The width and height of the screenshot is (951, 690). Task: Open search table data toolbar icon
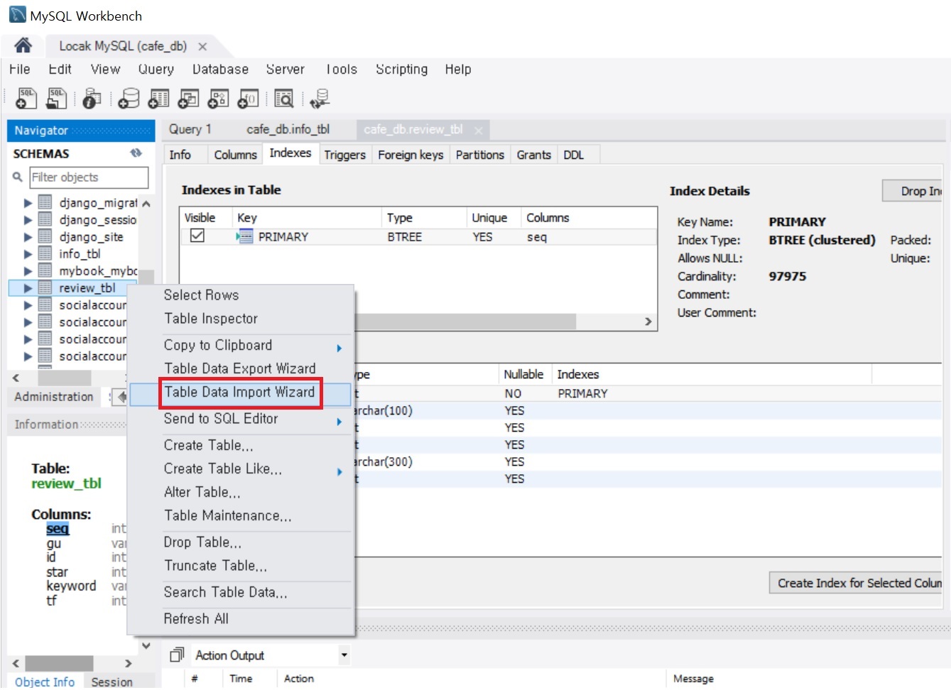284,99
